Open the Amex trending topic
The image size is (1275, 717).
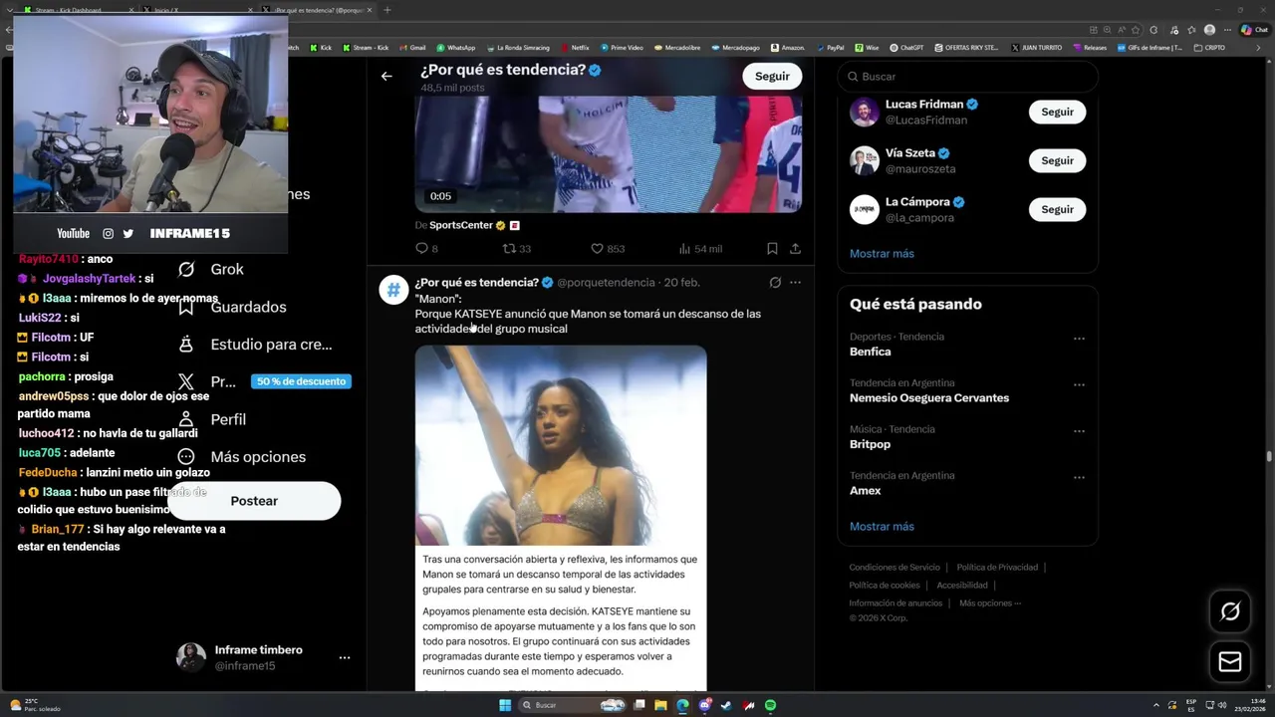coord(866,490)
